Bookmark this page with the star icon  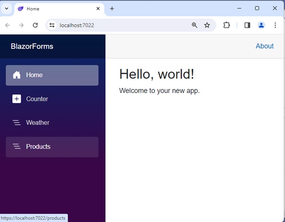pyautogui.click(x=207, y=25)
